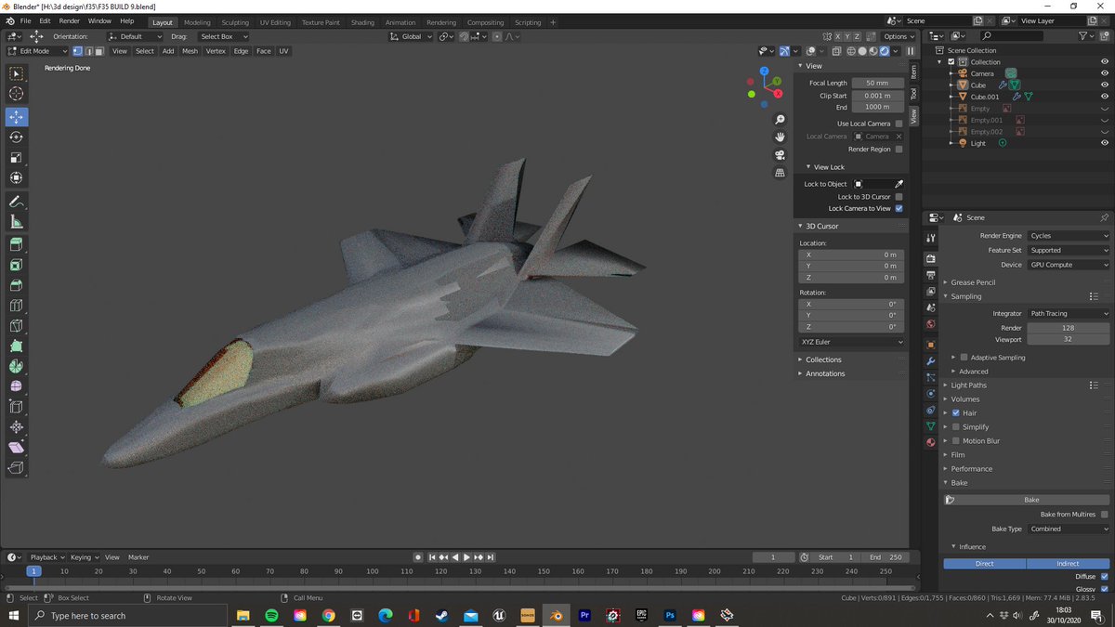Open the Modifiers wrench properties tab
This screenshot has width=1115, height=627.
coord(931,360)
